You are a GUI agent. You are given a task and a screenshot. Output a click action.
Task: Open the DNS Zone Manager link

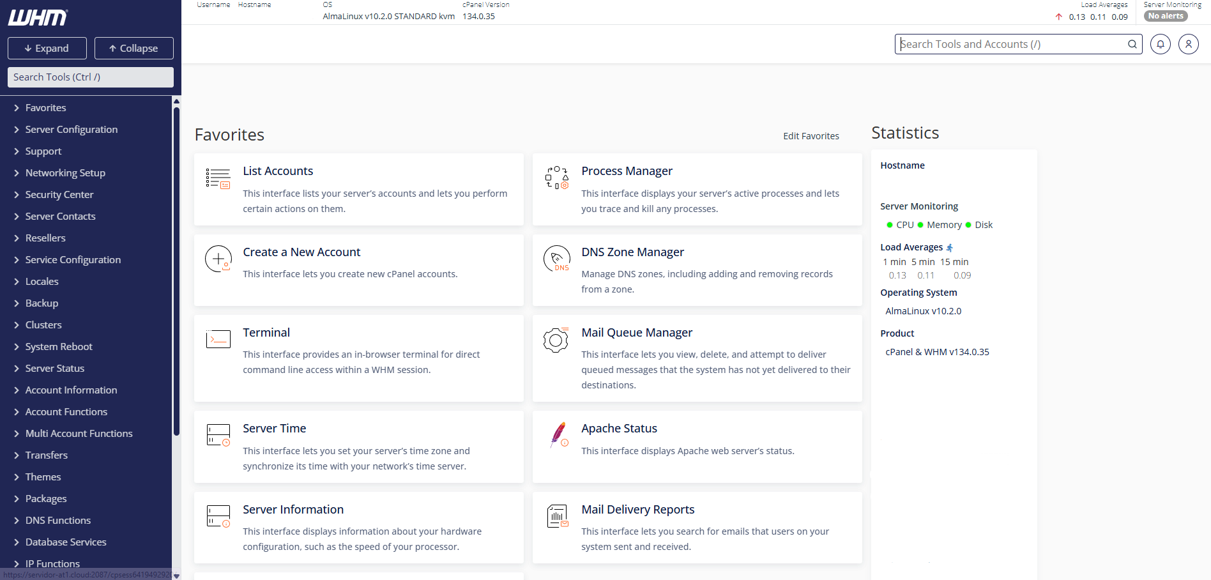[x=632, y=252]
